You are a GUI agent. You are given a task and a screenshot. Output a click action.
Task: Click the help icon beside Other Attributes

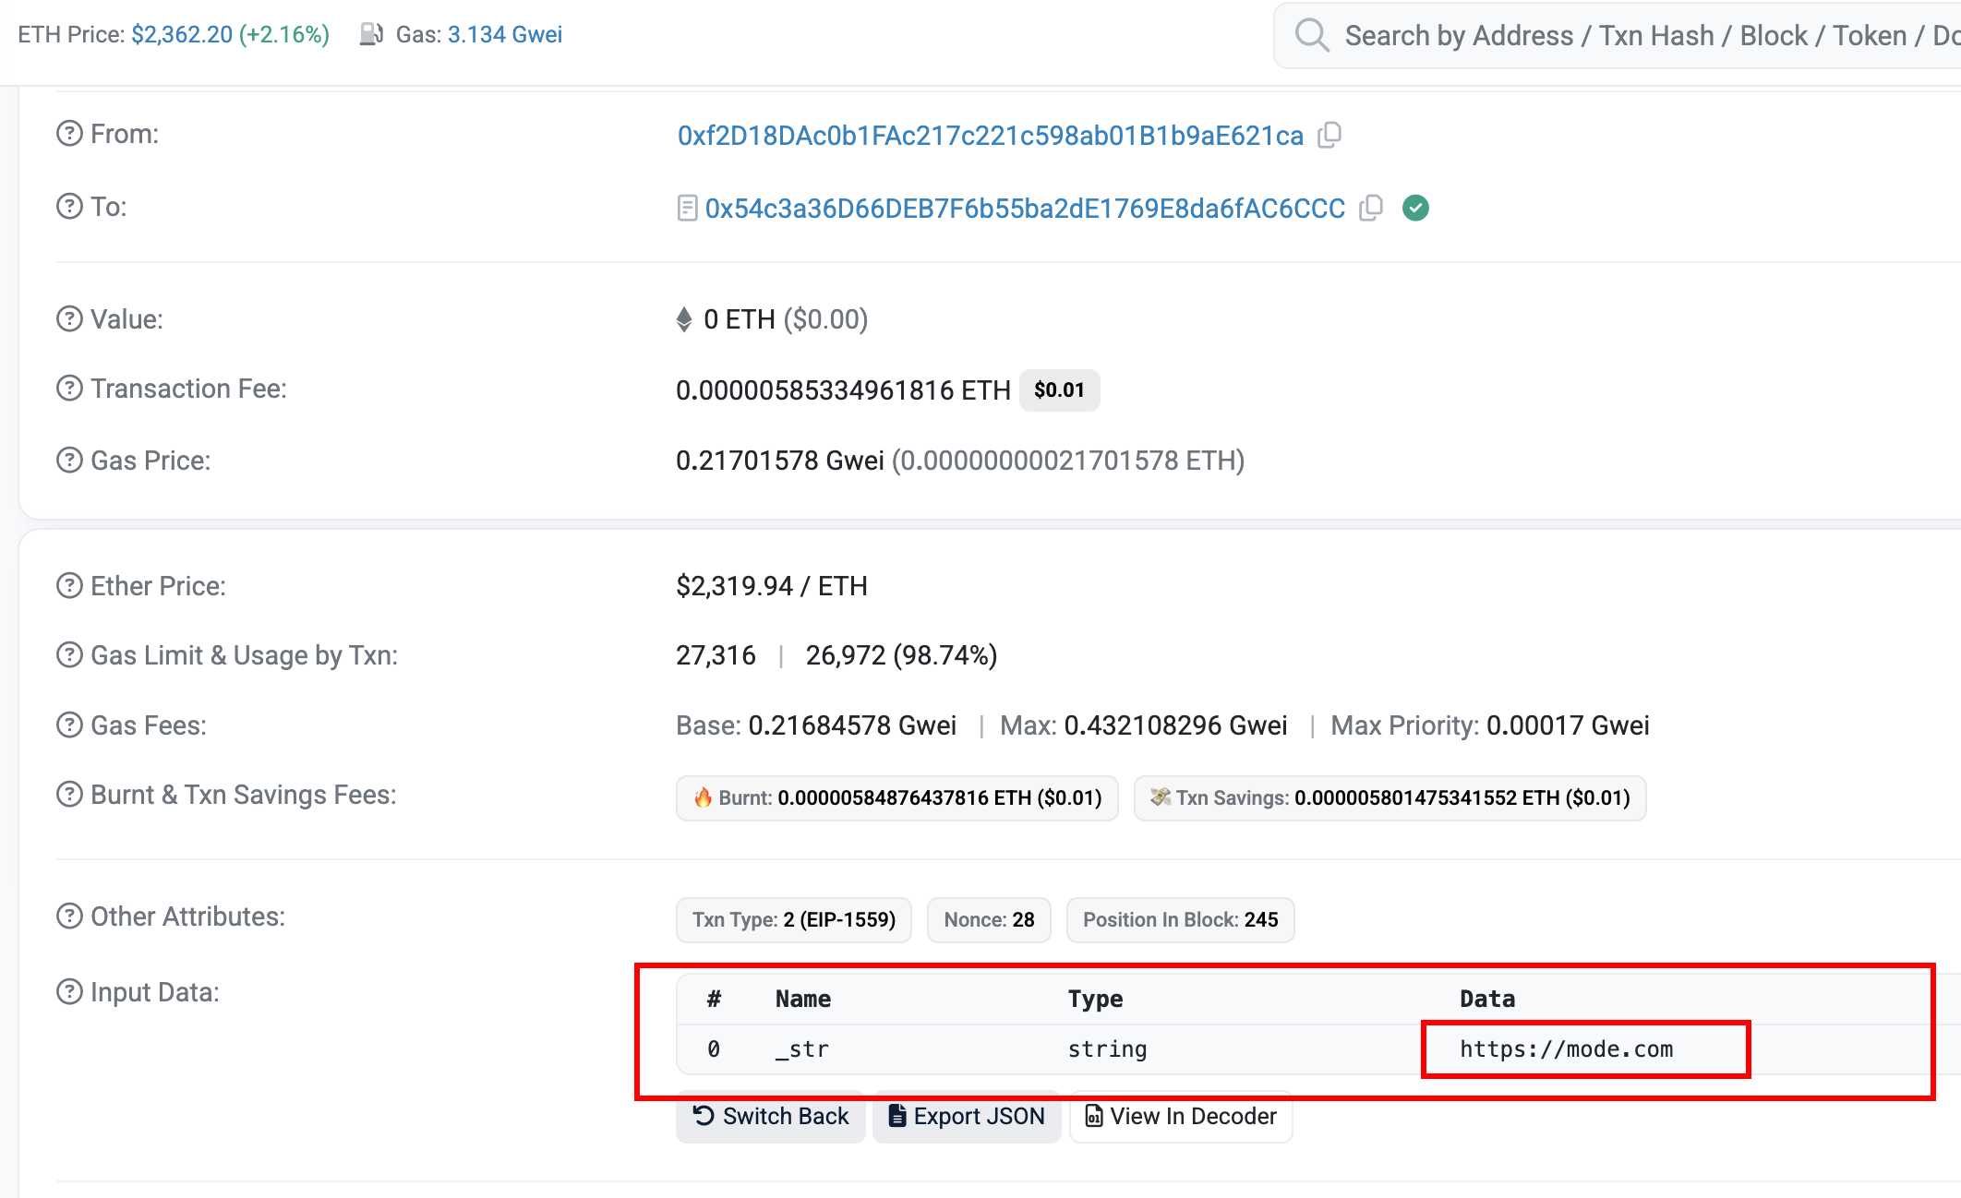tap(69, 916)
